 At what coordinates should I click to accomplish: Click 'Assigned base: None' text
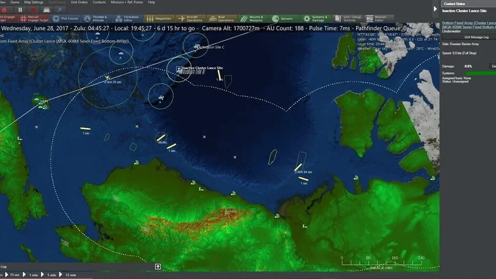pos(457,78)
